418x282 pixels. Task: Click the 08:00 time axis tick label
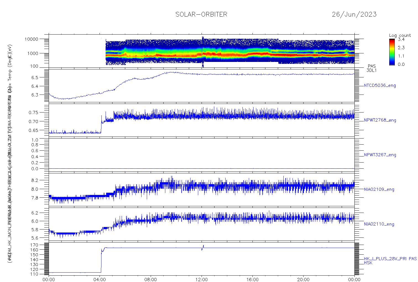[151, 280]
